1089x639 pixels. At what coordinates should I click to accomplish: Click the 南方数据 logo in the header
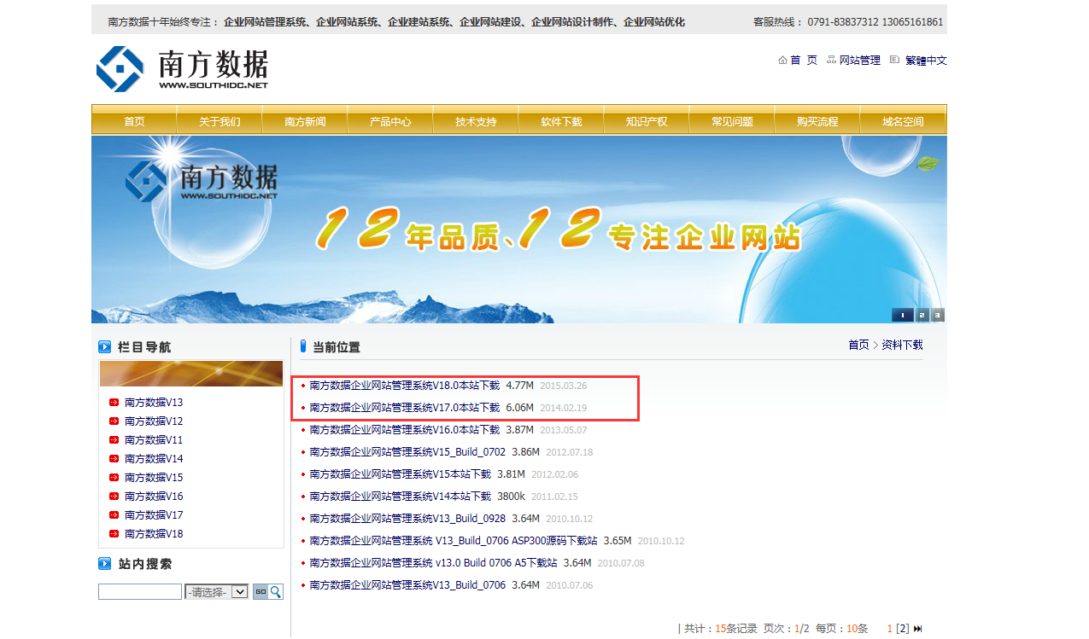point(182,69)
